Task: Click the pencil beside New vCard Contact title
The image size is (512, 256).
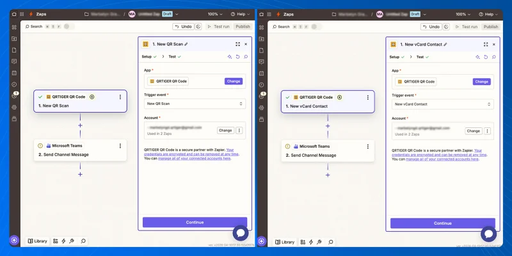Action: click(445, 44)
